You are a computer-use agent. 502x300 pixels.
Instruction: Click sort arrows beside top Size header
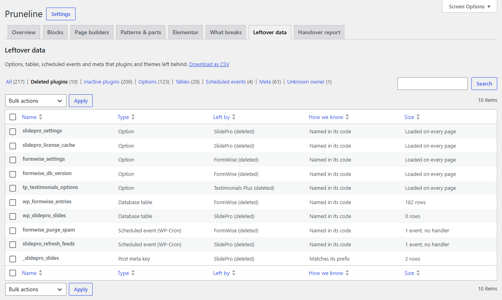click(x=418, y=117)
